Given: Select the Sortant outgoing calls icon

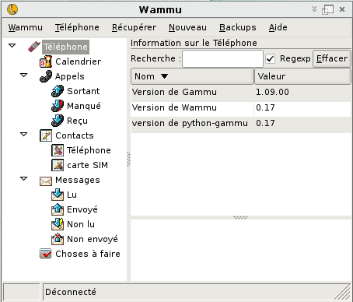Looking at the screenshot, I should (x=58, y=91).
